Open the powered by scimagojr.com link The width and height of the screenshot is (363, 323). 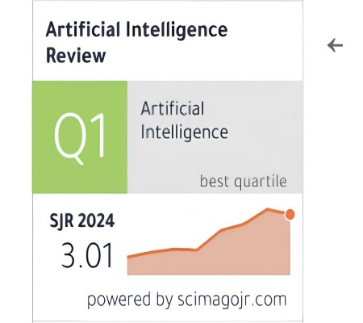[187, 300]
